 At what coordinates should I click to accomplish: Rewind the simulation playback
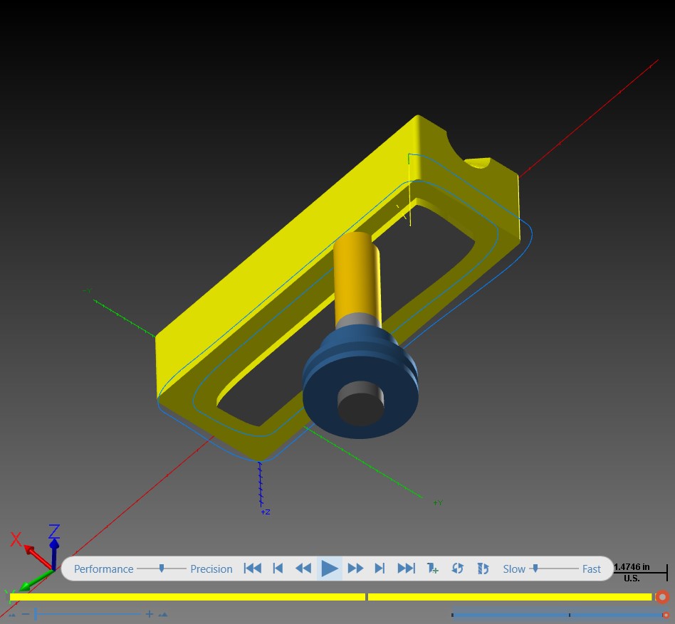(303, 569)
